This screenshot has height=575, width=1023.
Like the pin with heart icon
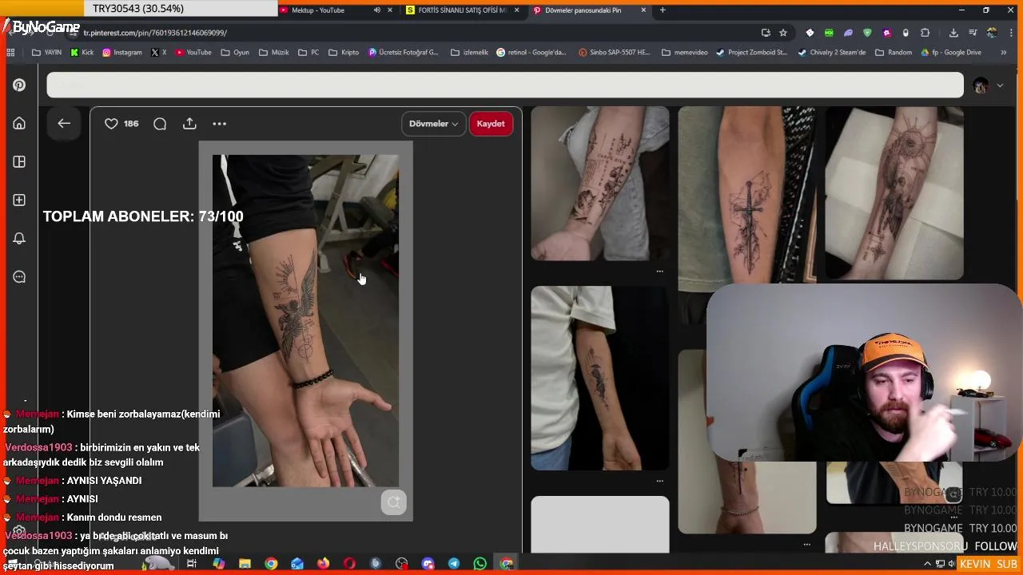[x=111, y=124]
